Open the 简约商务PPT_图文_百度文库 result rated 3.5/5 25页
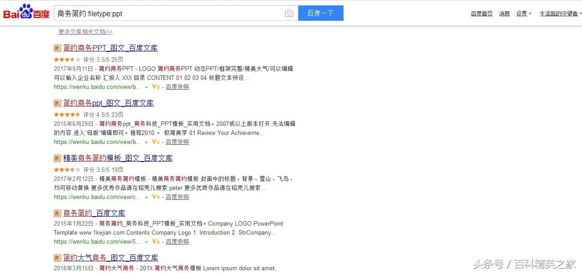Screen dimensions: 582x273 tap(110, 48)
